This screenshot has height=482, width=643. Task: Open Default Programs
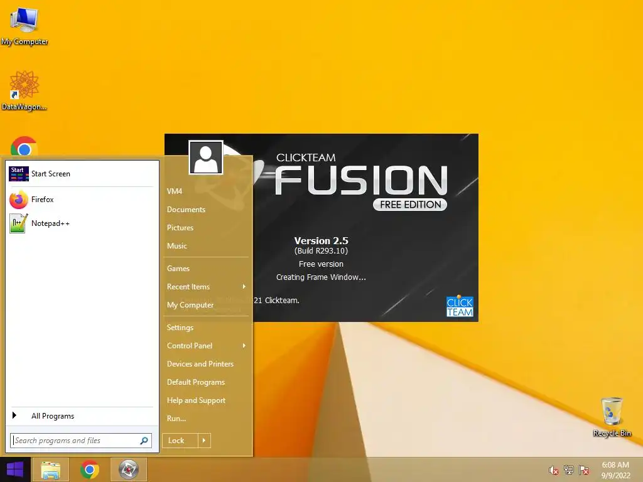[196, 382]
